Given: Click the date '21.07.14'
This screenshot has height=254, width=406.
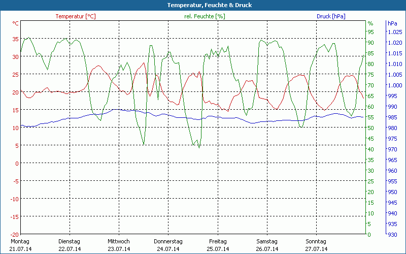Looking at the screenshot, I should click(x=20, y=249).
